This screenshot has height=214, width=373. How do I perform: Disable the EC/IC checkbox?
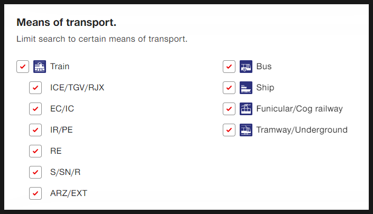click(x=35, y=109)
